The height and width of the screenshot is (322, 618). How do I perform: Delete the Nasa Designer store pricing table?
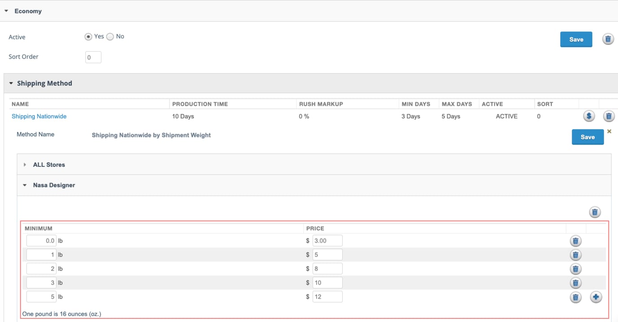tap(595, 212)
